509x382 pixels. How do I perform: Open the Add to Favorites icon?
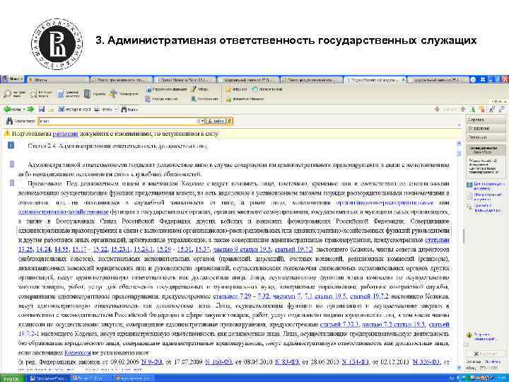(x=228, y=99)
